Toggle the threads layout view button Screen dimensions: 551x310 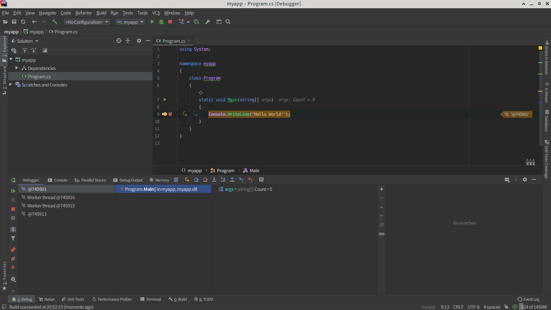click(x=13, y=229)
